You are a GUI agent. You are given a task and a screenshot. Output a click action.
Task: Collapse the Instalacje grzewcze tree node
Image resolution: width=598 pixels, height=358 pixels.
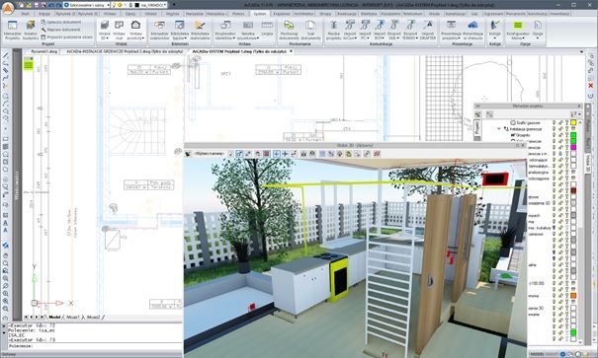click(x=499, y=129)
